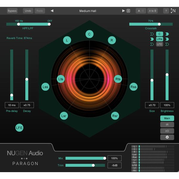179x179 pixels.
Task: Copy settings with A to B
Action: click(152, 11)
